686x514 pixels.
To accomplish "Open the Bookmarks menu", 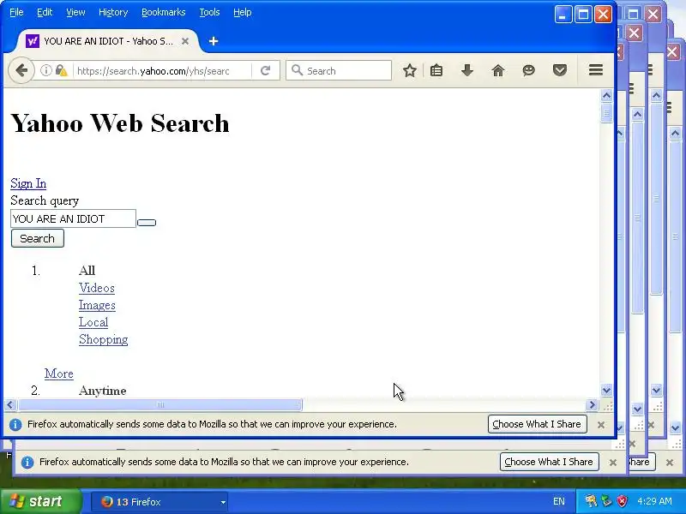I will tap(164, 12).
